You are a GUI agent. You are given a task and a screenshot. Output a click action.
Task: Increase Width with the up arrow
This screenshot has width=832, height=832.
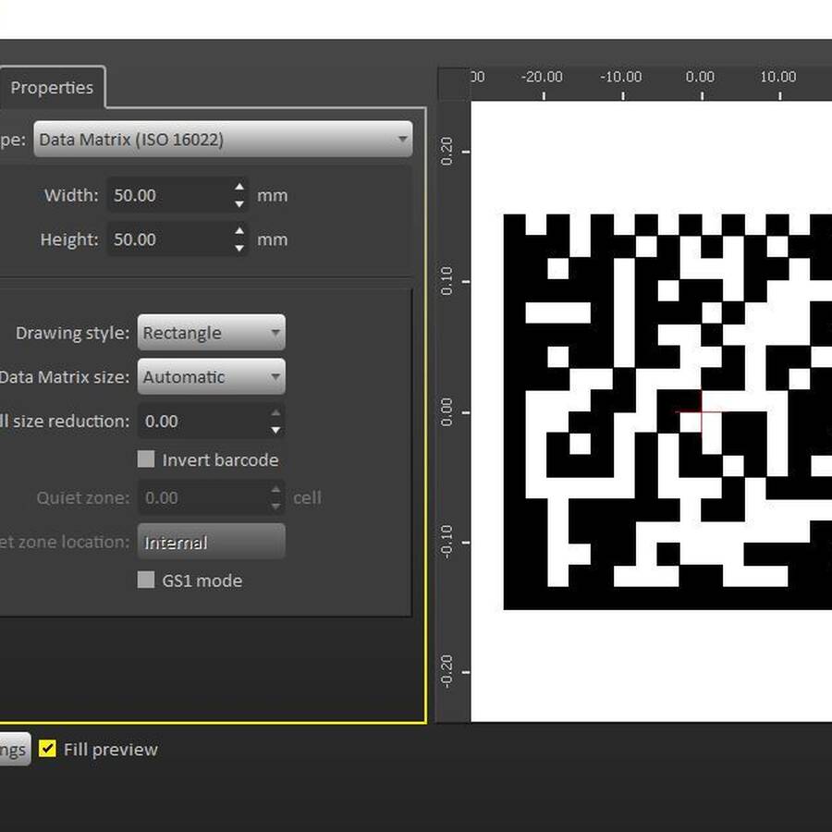tap(239, 187)
